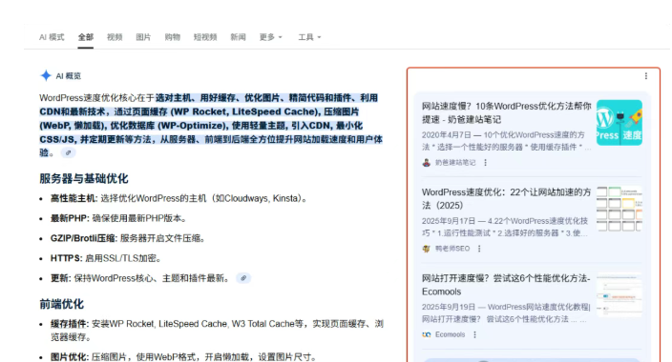Click the source link icon after 体验

tap(68, 152)
